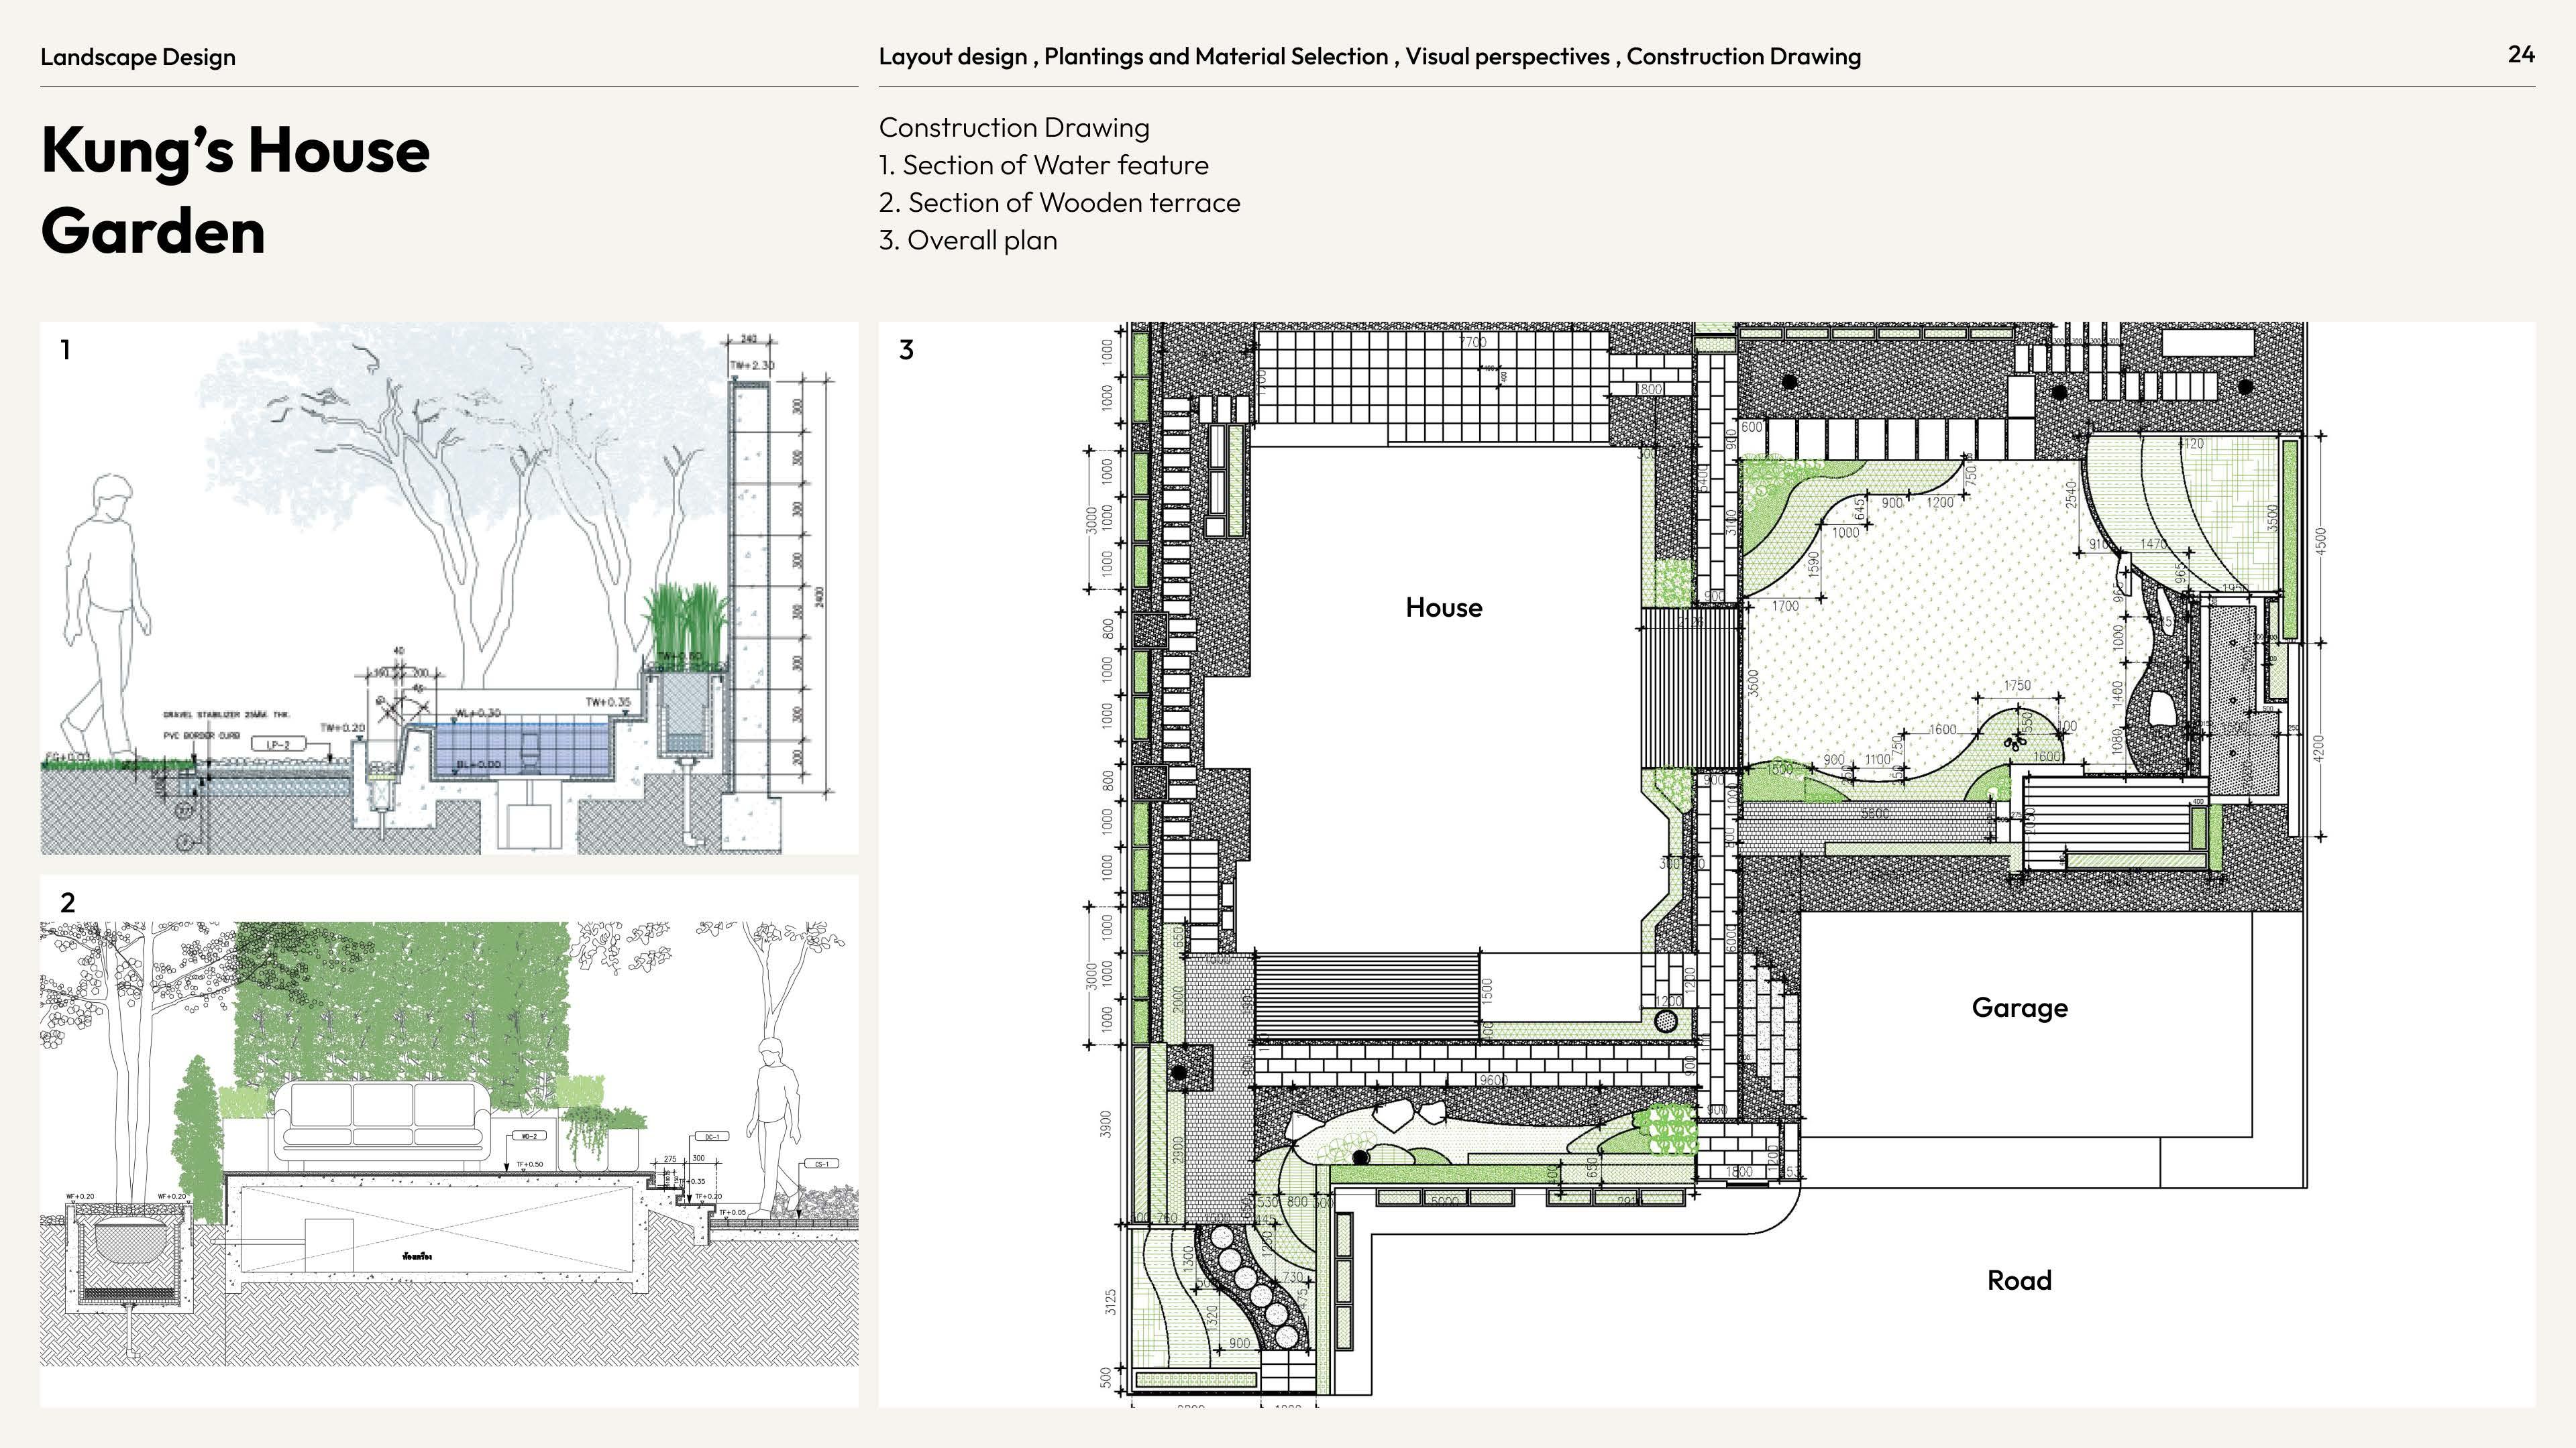The height and width of the screenshot is (1448, 2576).
Task: Click the 'Kung's House Garden' title
Action: [235, 190]
